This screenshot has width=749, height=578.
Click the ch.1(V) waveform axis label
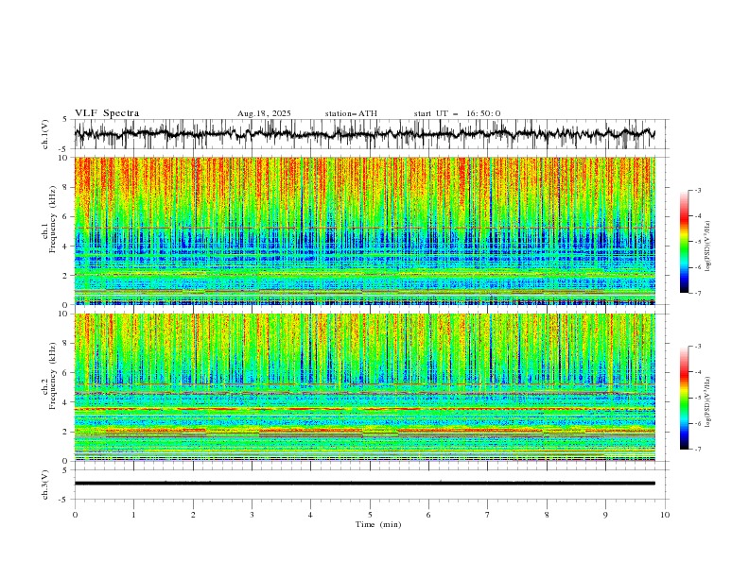point(45,134)
